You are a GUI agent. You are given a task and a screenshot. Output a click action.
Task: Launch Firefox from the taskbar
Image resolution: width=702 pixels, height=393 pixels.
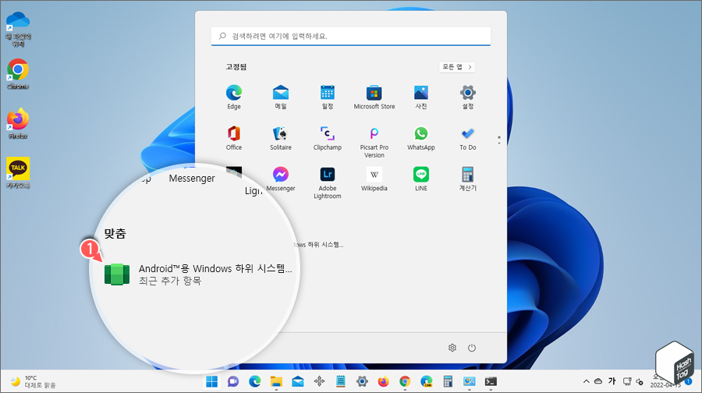384,381
